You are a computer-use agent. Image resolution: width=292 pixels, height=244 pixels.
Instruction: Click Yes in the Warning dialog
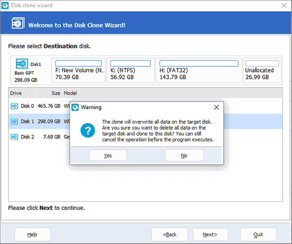point(108,155)
